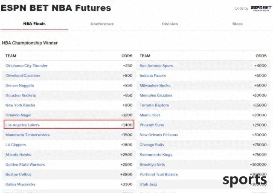Open the Denver Nuggets team page

point(20,85)
